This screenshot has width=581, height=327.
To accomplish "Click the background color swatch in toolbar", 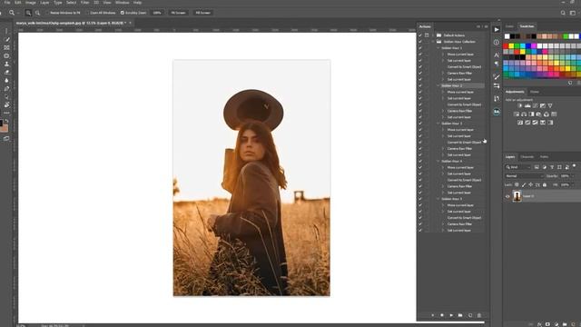I will (x=5, y=129).
